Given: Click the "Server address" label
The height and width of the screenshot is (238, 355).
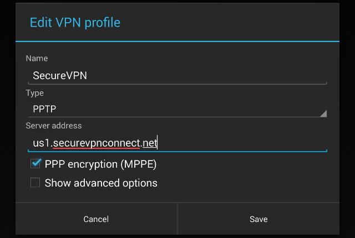Looking at the screenshot, I should pyautogui.click(x=54, y=126).
